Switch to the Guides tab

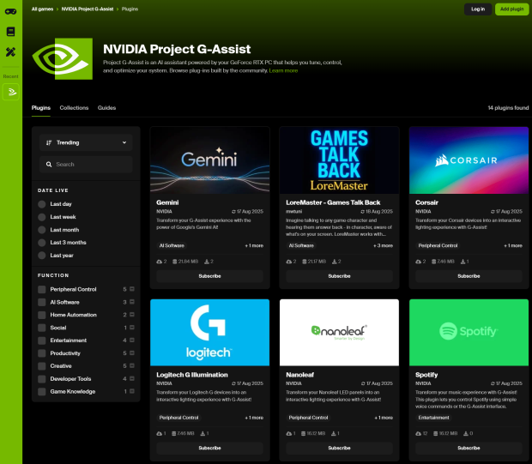click(107, 108)
